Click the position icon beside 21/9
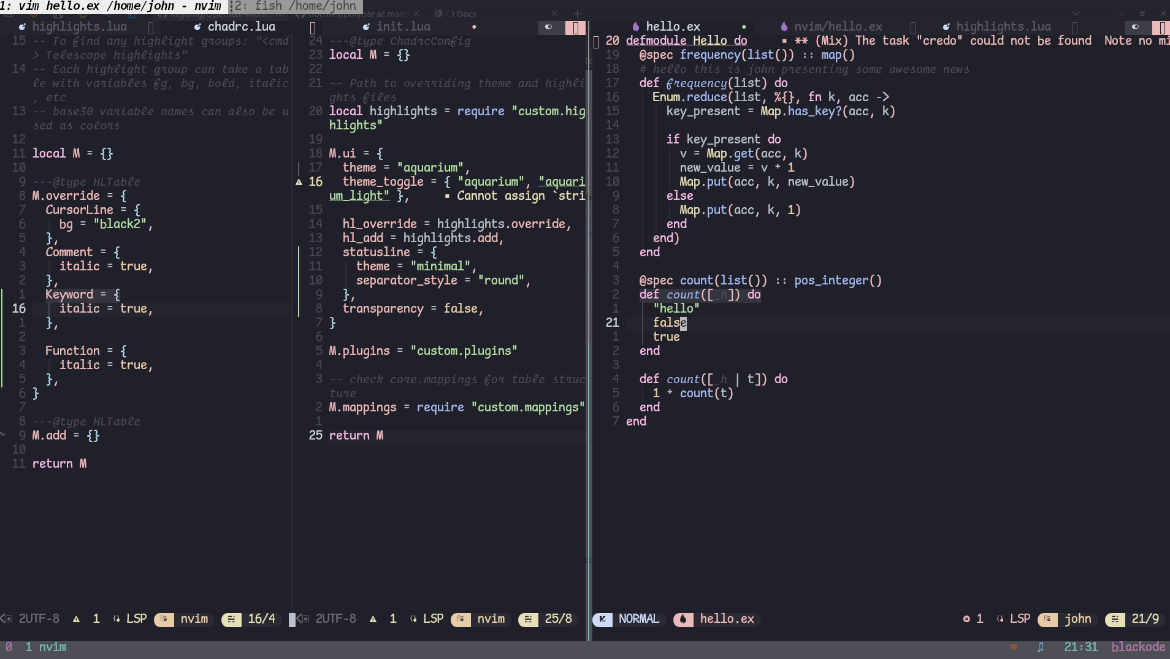 click(x=1115, y=619)
